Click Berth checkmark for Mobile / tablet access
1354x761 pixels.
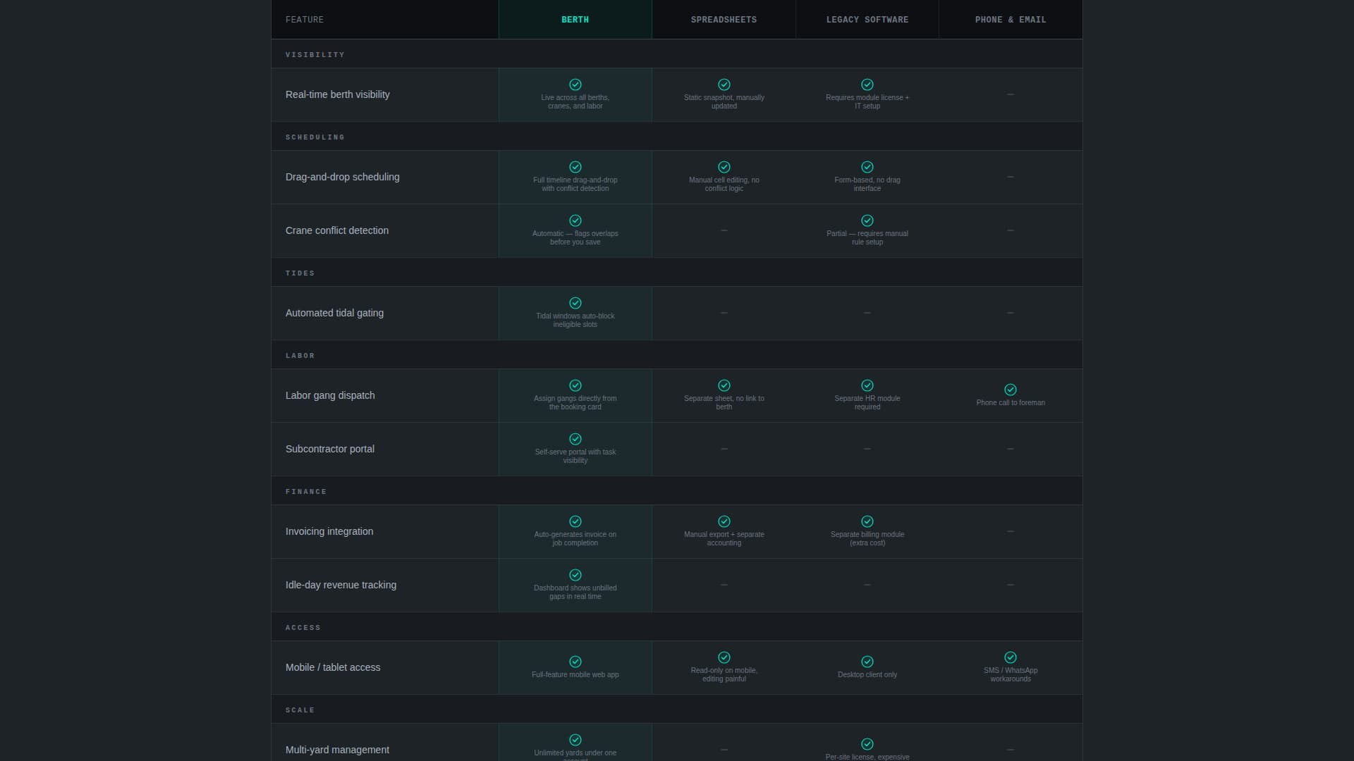575,662
